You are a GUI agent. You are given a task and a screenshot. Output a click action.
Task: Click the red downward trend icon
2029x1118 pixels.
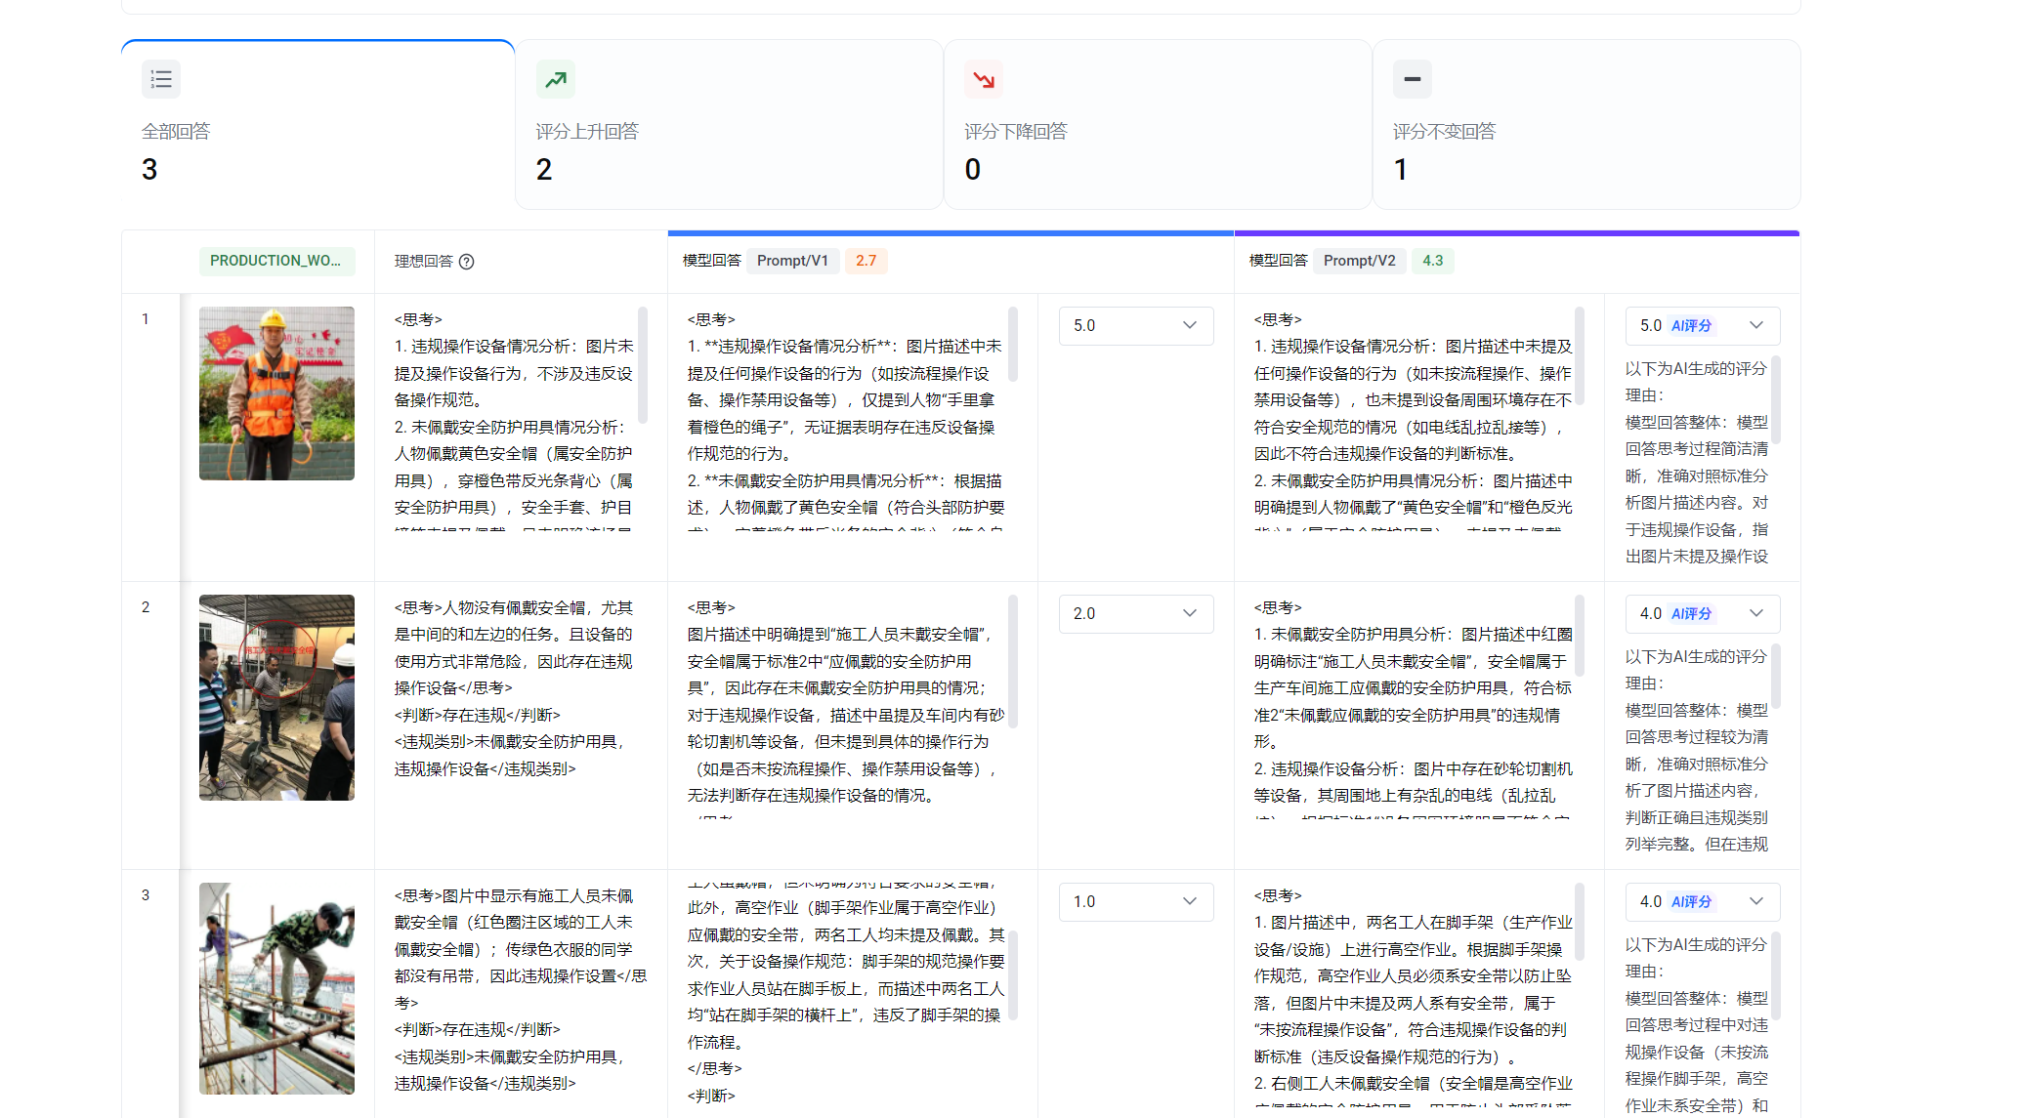pos(984,79)
